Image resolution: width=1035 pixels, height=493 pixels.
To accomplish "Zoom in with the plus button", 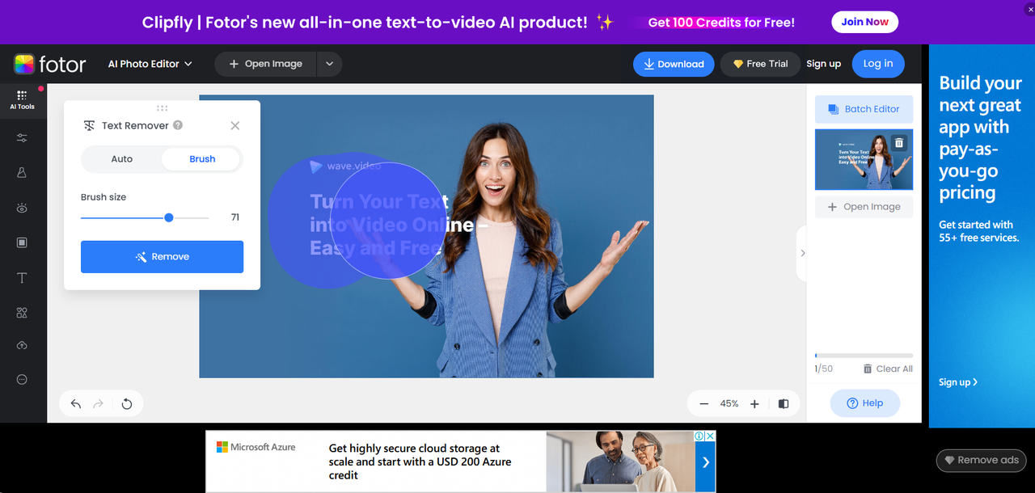I will click(x=754, y=403).
